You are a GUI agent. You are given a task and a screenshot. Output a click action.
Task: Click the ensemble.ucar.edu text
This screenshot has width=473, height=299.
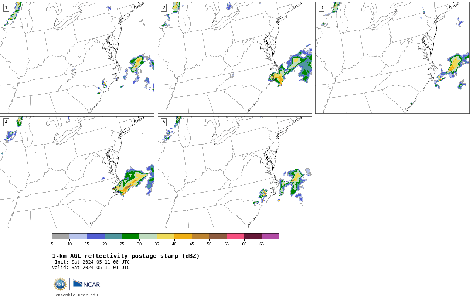pyautogui.click(x=77, y=295)
